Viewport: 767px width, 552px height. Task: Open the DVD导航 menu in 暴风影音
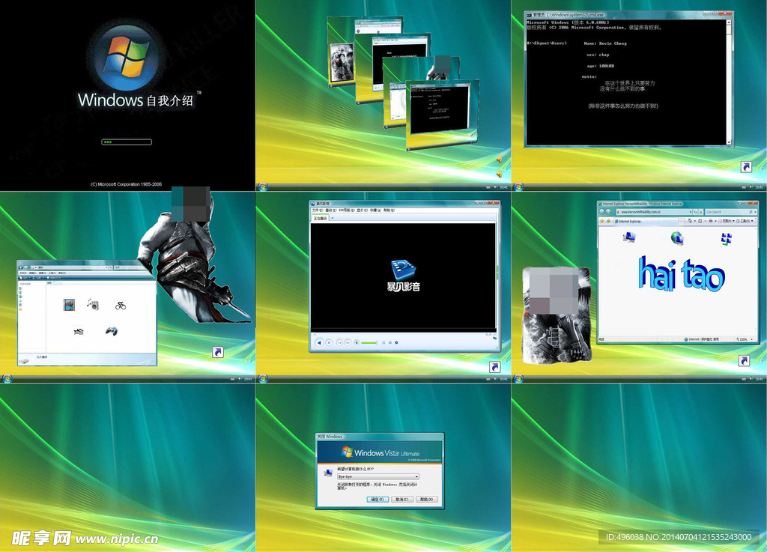pyautogui.click(x=346, y=210)
